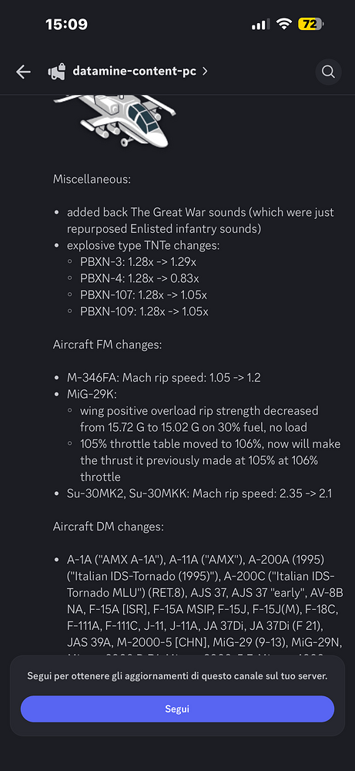Tap the announcement channel megaphone icon

click(x=56, y=72)
